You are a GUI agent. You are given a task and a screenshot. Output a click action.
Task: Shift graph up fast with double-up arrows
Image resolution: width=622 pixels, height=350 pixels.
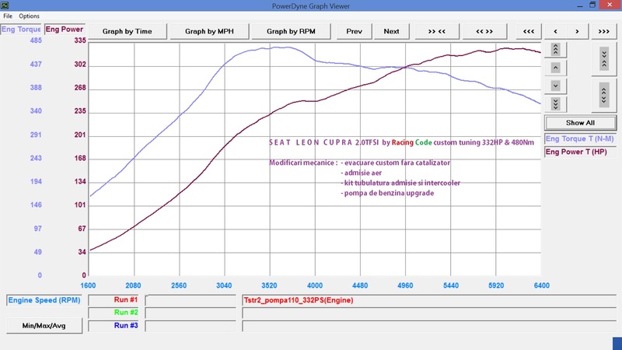click(555, 50)
